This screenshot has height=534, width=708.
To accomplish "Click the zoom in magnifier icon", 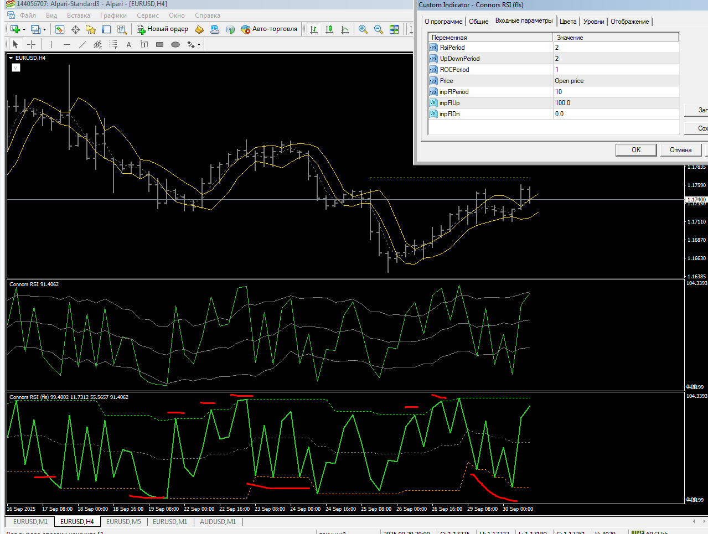I will coord(363,29).
